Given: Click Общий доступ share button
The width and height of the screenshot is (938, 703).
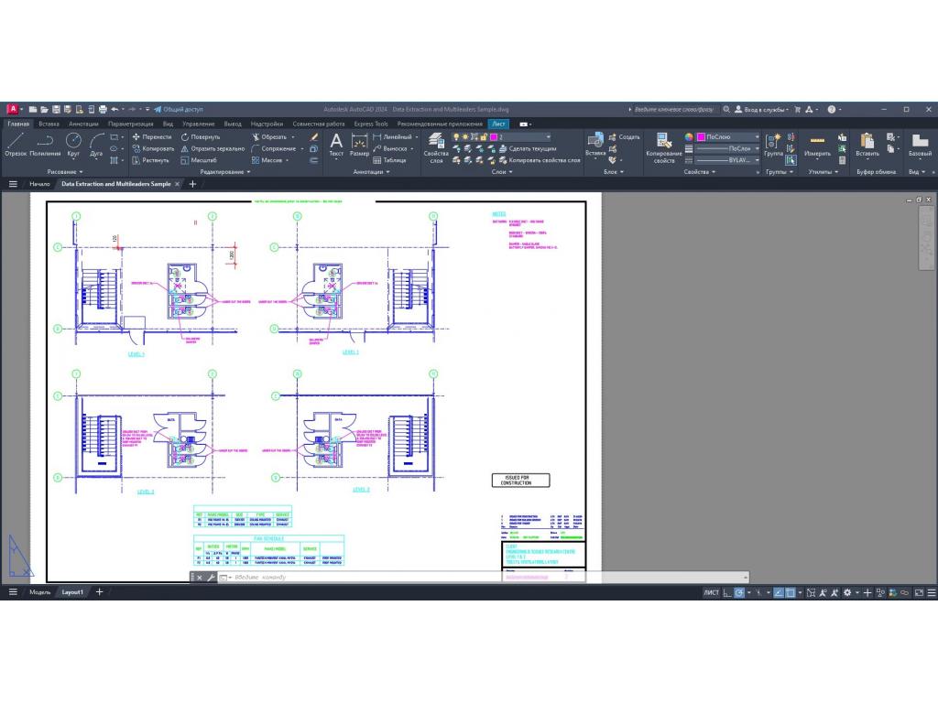Looking at the screenshot, I should (179, 109).
